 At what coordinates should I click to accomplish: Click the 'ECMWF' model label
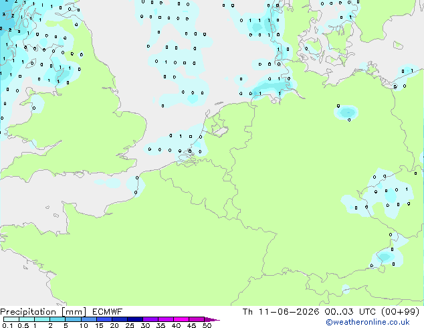tap(107, 312)
